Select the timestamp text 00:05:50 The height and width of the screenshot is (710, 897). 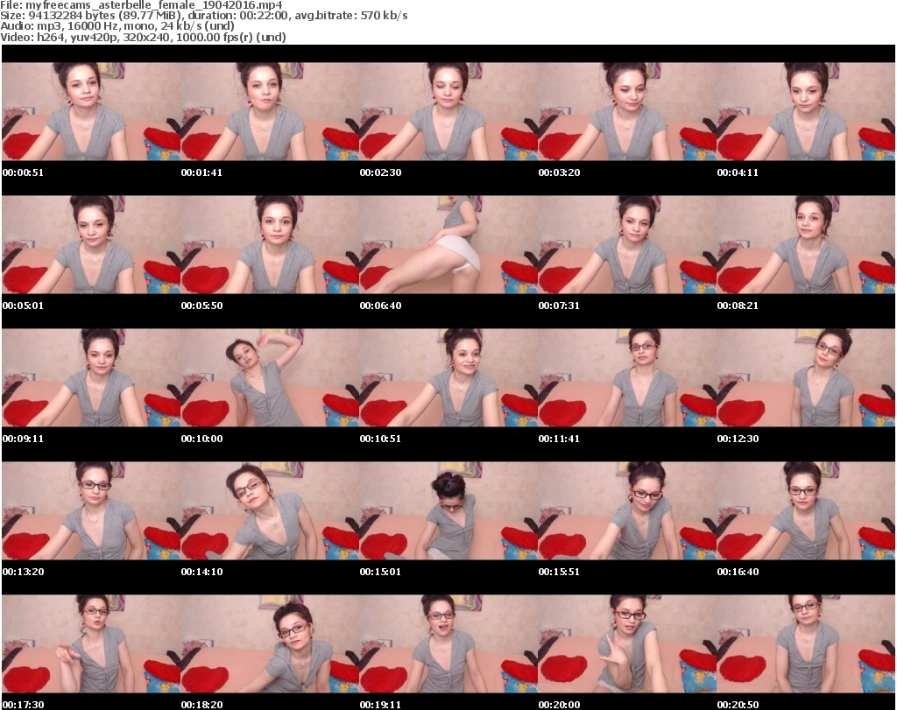[202, 306]
